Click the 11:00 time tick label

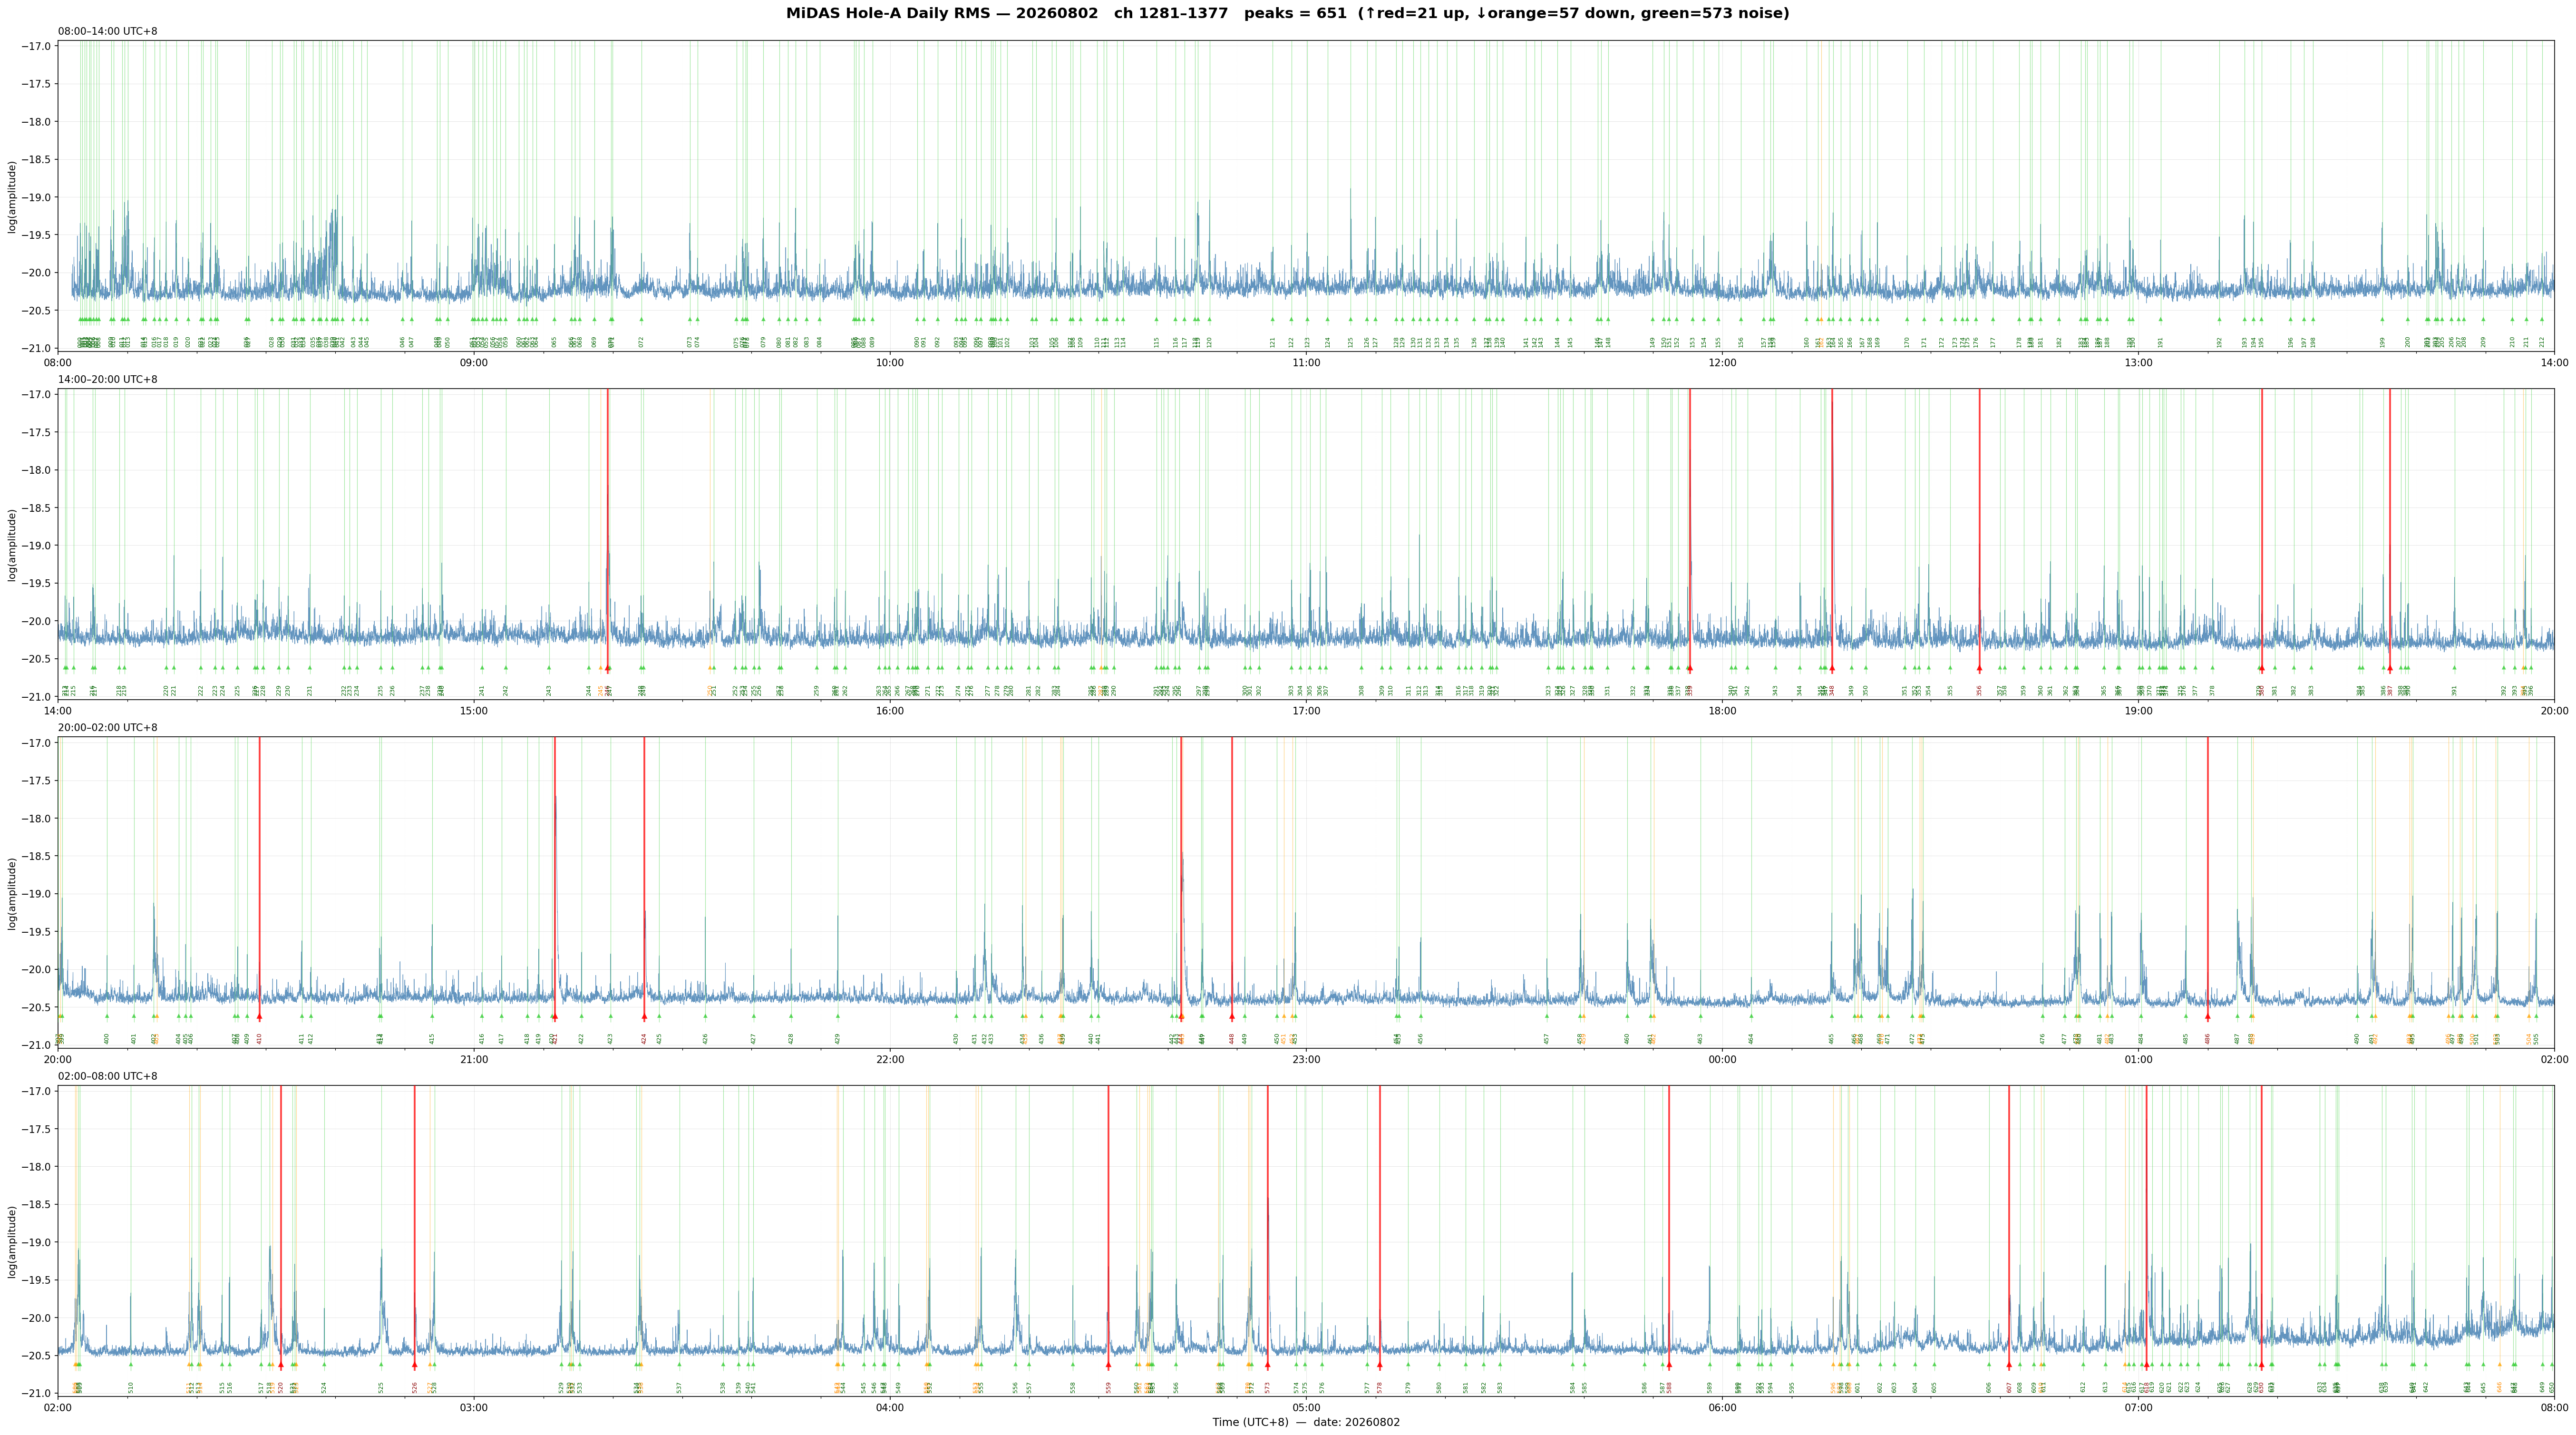(1306, 362)
